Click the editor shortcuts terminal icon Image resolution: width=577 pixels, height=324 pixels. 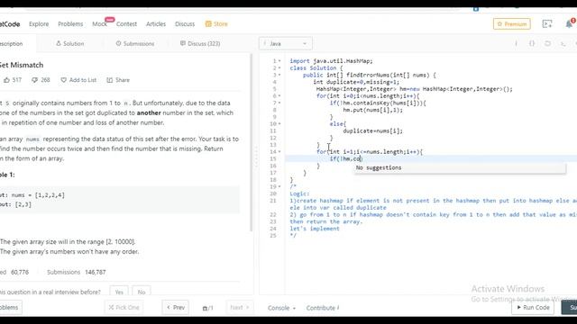coord(563,43)
